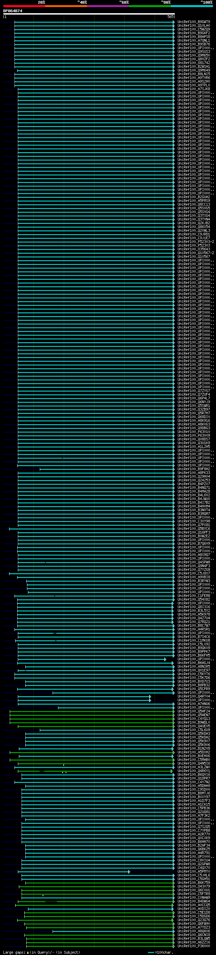Screen dimensions: 216x955
Task: Open hit UniRef100_Q10LA0
Action: click(193, 26)
